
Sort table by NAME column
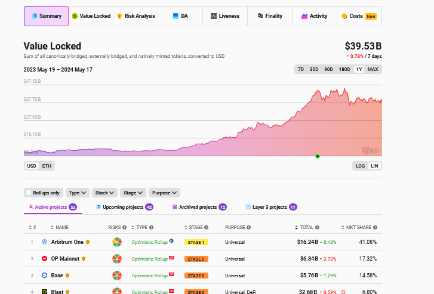point(60,227)
